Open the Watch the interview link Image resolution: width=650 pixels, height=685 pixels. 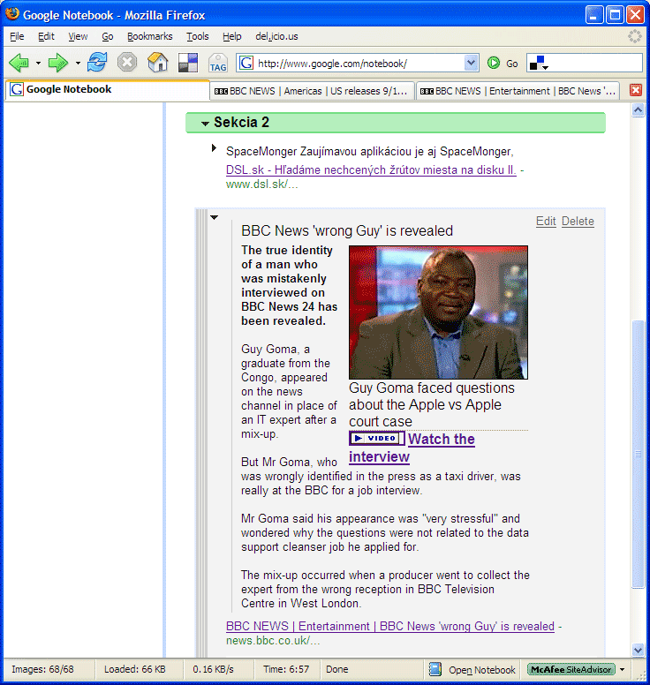[x=441, y=439]
